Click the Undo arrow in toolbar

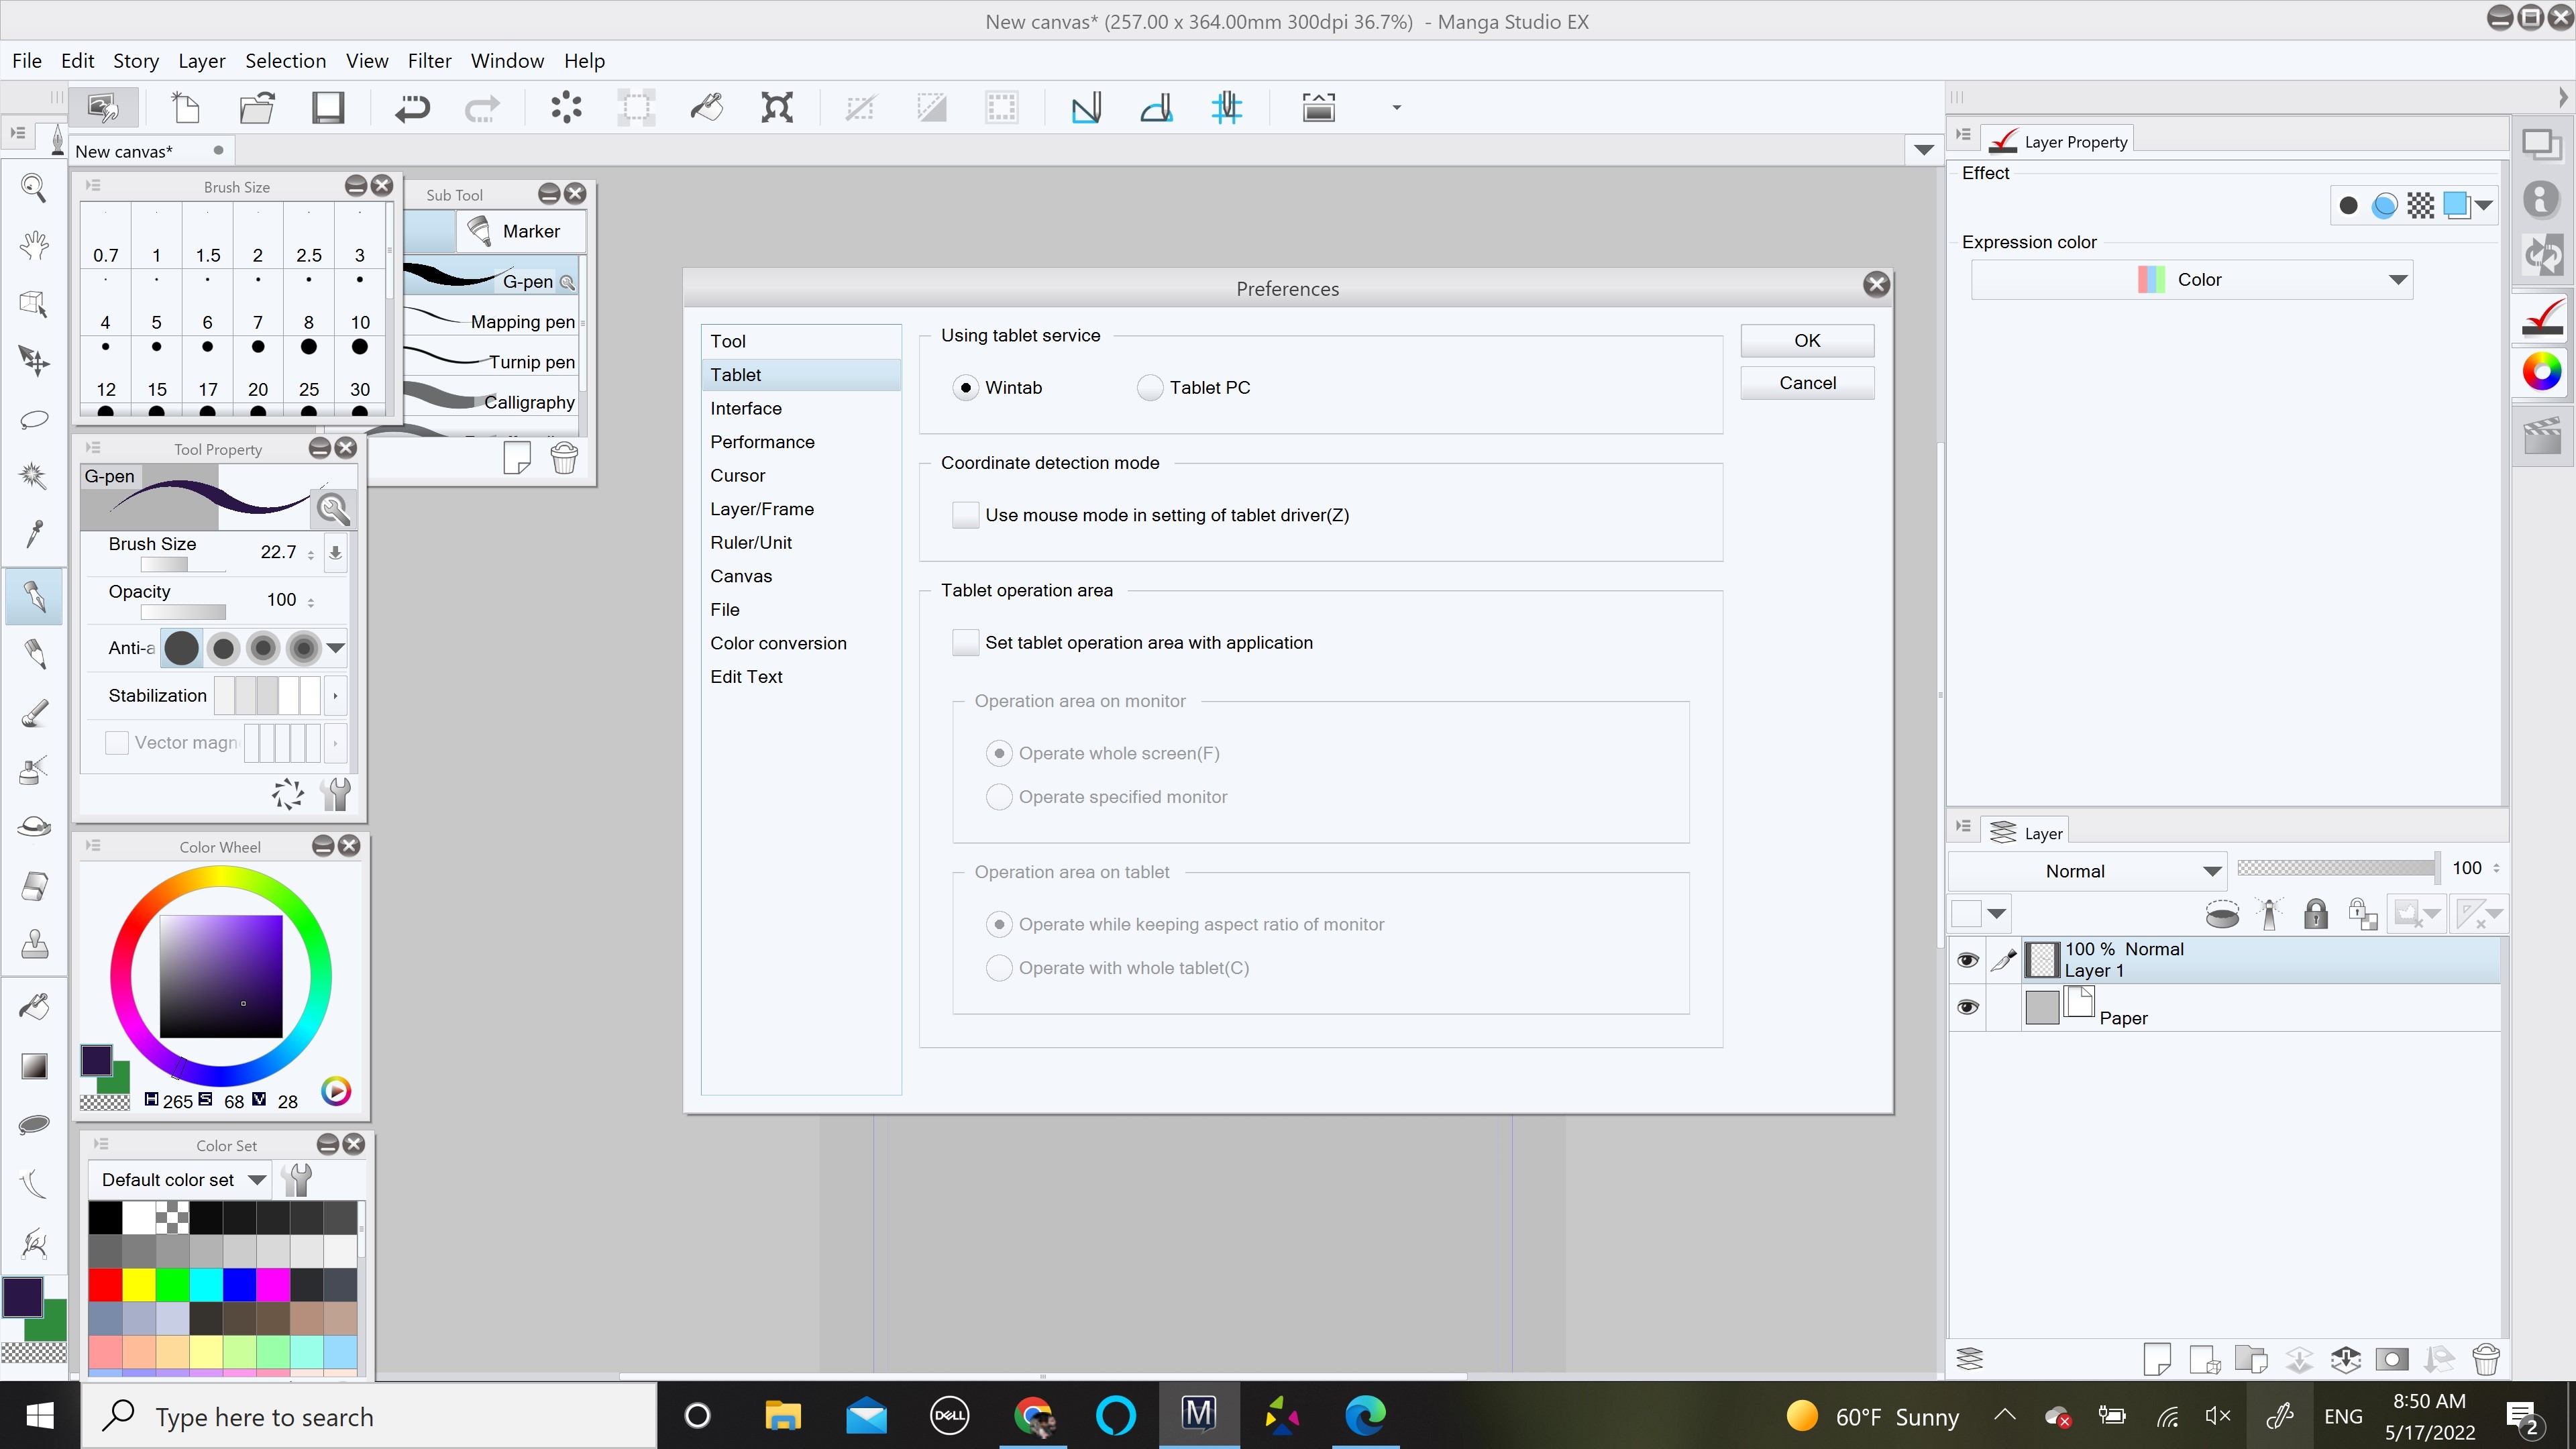[411, 108]
